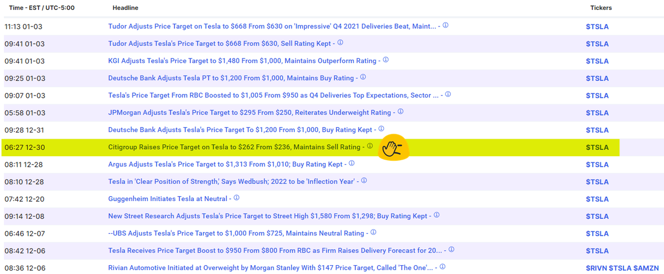This screenshot has height=274, width=664.
Task: Open KGI Adjusts Tesla's Price Target headline
Action: tap(242, 61)
